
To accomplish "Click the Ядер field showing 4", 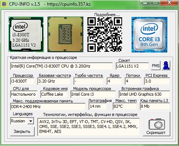I will tap(114, 81).
